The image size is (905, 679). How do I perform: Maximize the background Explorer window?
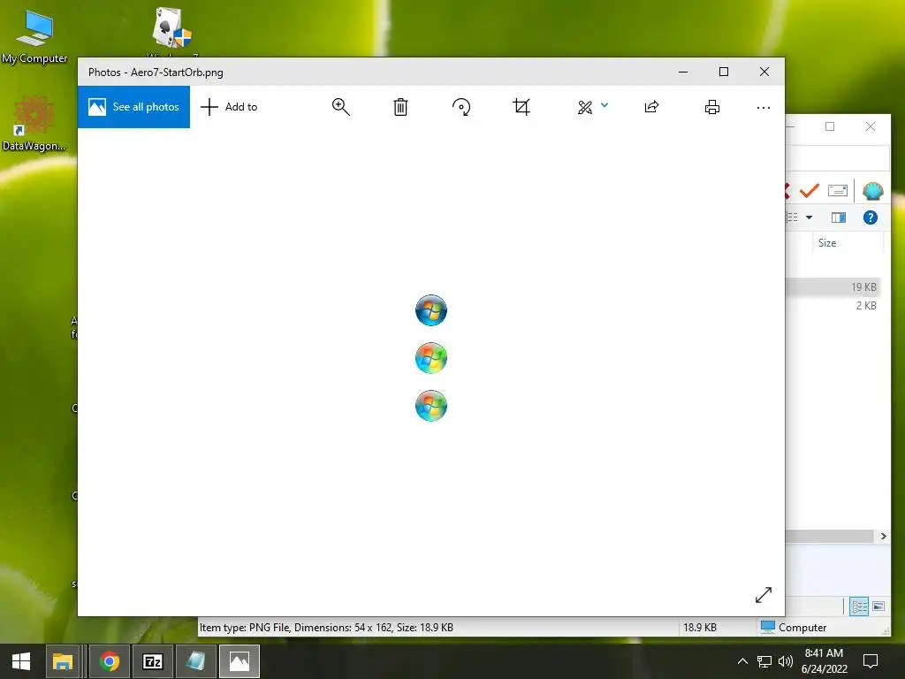point(830,126)
